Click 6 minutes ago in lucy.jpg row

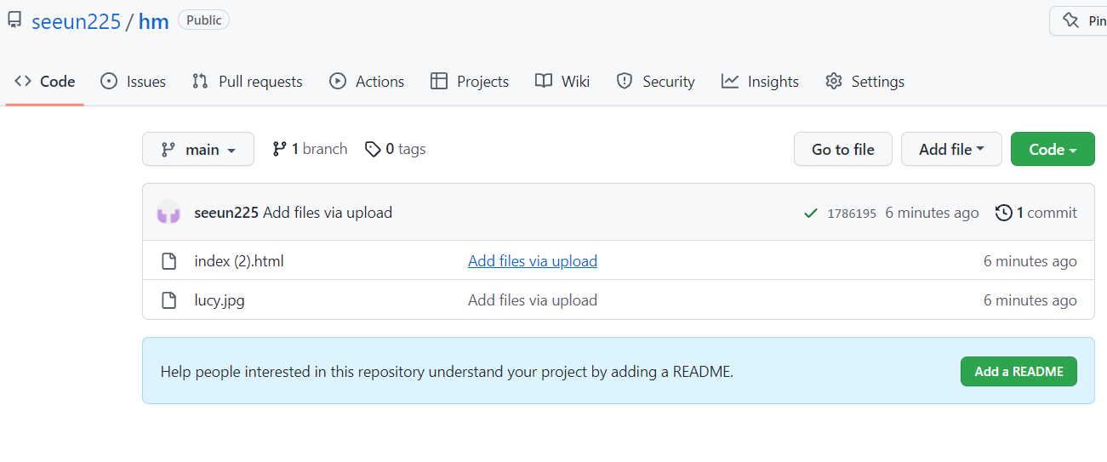coord(1030,300)
